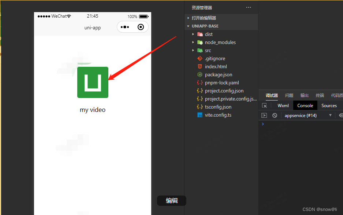
Task: Click the .gitignore git file icon
Action: point(200,58)
